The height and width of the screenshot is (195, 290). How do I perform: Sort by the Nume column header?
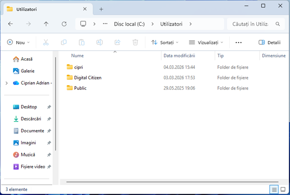tap(77, 56)
